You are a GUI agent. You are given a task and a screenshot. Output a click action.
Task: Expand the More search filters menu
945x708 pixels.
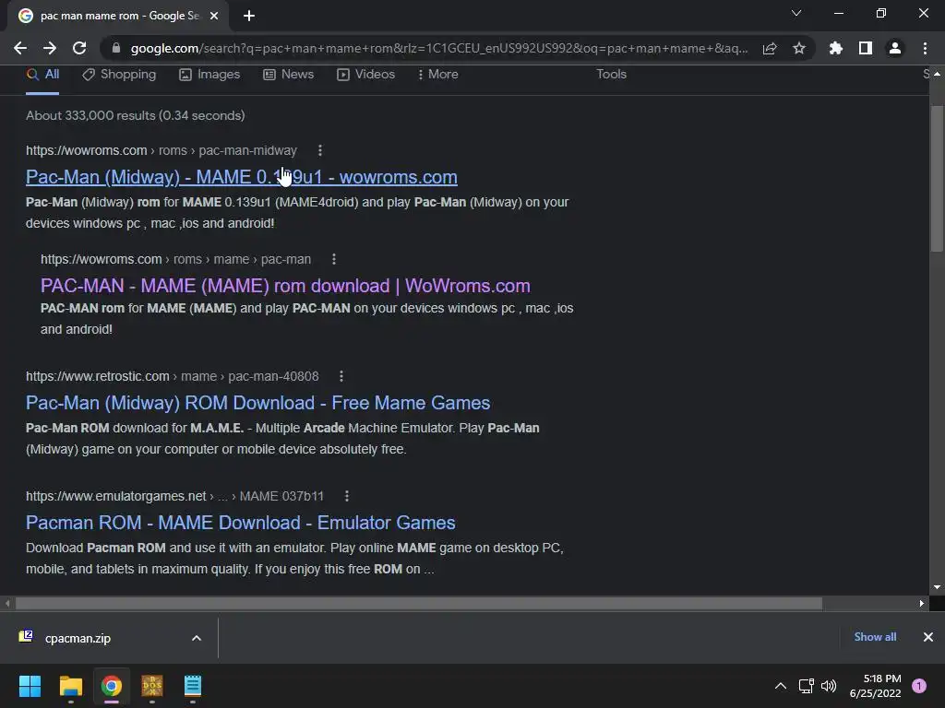click(437, 75)
